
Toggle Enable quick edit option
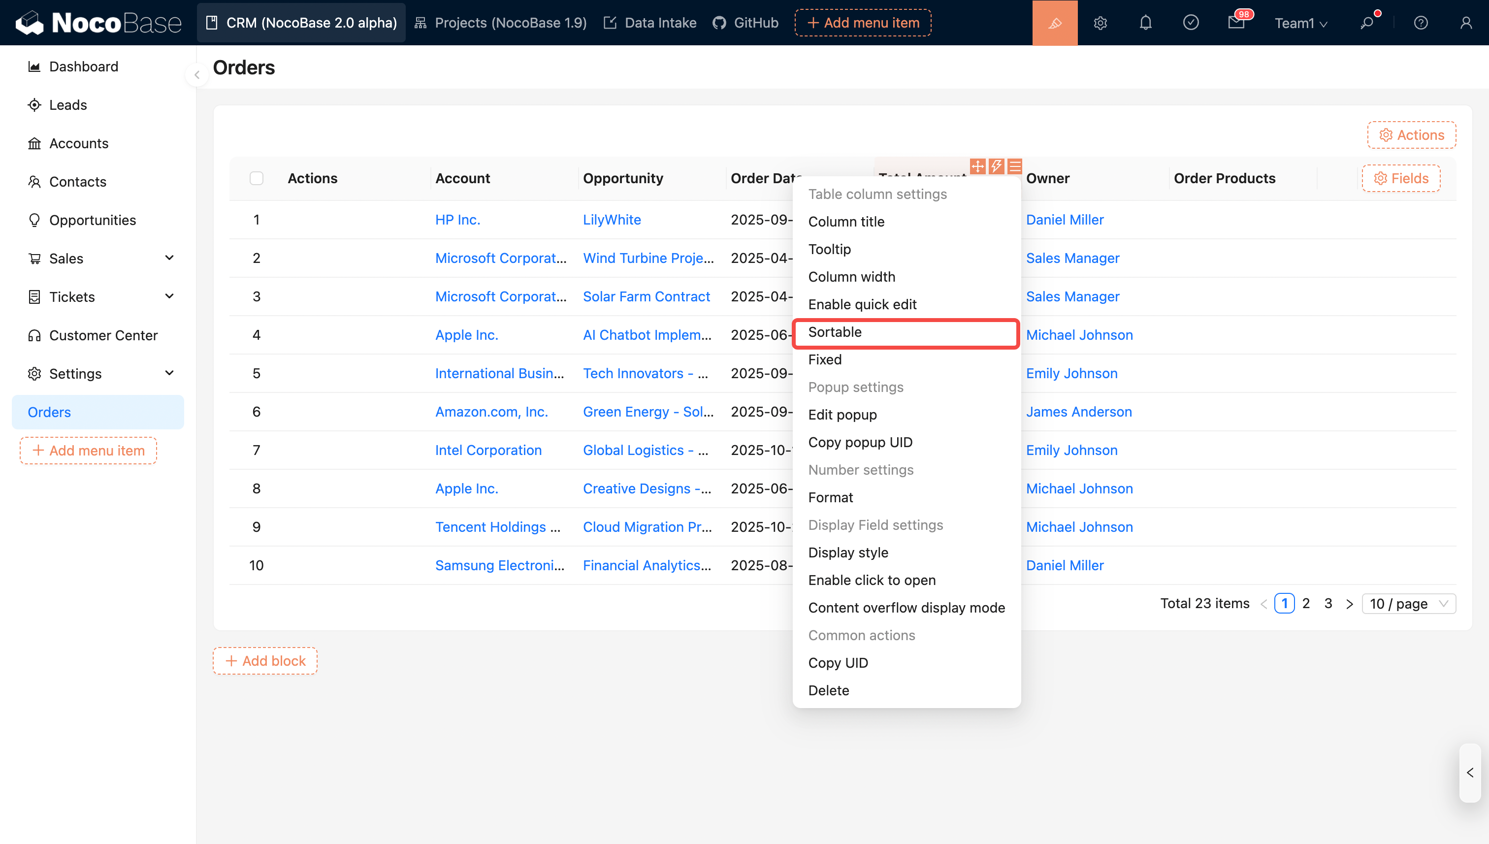(862, 304)
